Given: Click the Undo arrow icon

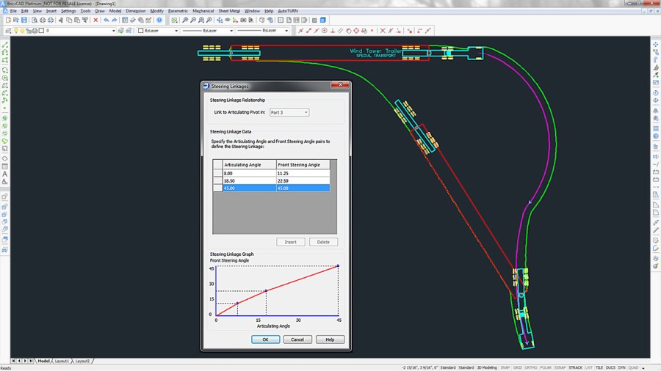Looking at the screenshot, I should [106, 21].
